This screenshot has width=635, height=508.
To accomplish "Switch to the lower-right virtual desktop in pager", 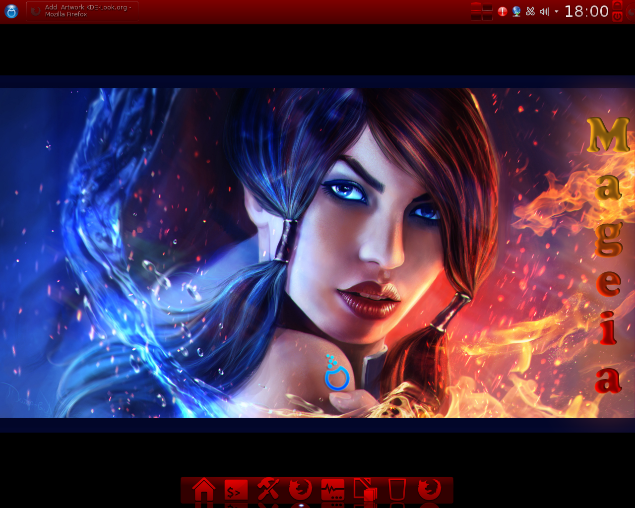I will click(x=487, y=16).
